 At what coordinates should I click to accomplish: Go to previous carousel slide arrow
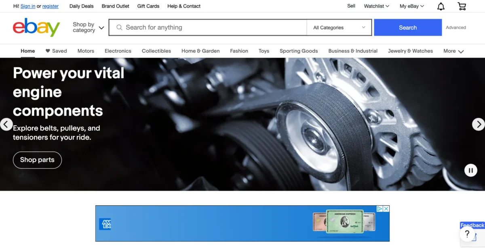tap(6, 124)
